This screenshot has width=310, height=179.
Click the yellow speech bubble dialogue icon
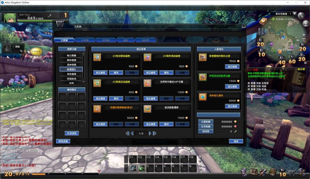[36, 51]
